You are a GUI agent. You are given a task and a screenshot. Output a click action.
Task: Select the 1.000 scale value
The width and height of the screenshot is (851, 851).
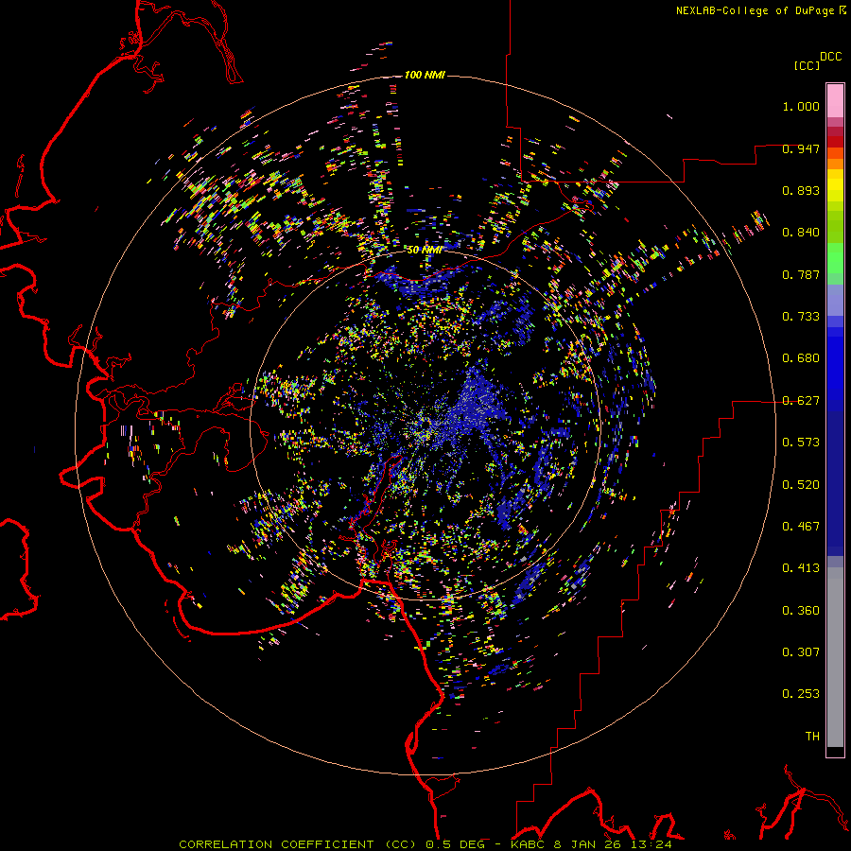[x=801, y=106]
